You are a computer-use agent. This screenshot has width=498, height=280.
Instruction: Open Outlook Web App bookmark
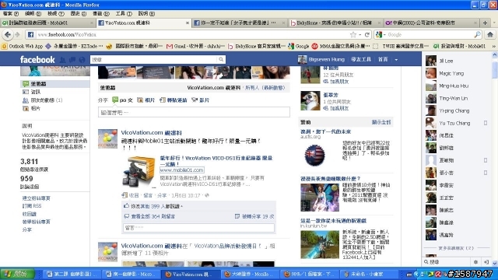23,47
